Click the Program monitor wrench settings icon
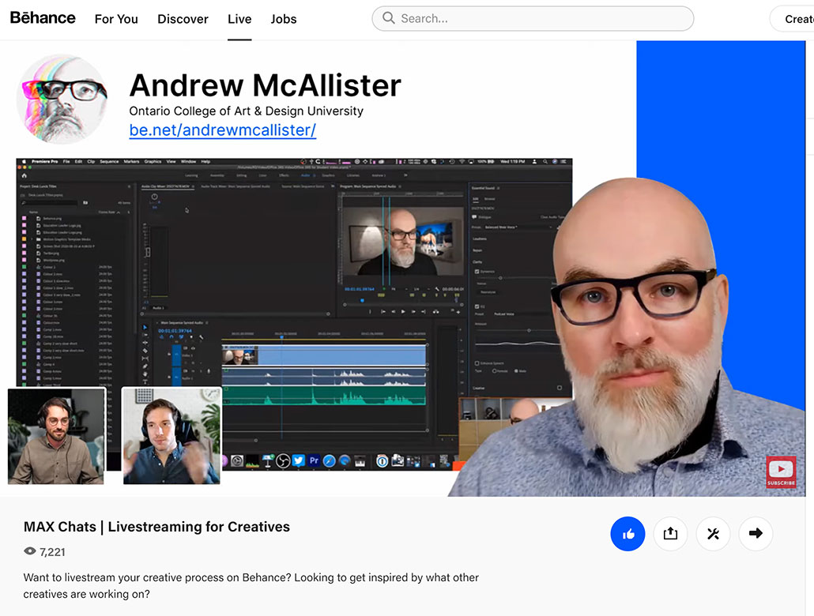Viewport: 814px width, 616px height. pos(437,289)
